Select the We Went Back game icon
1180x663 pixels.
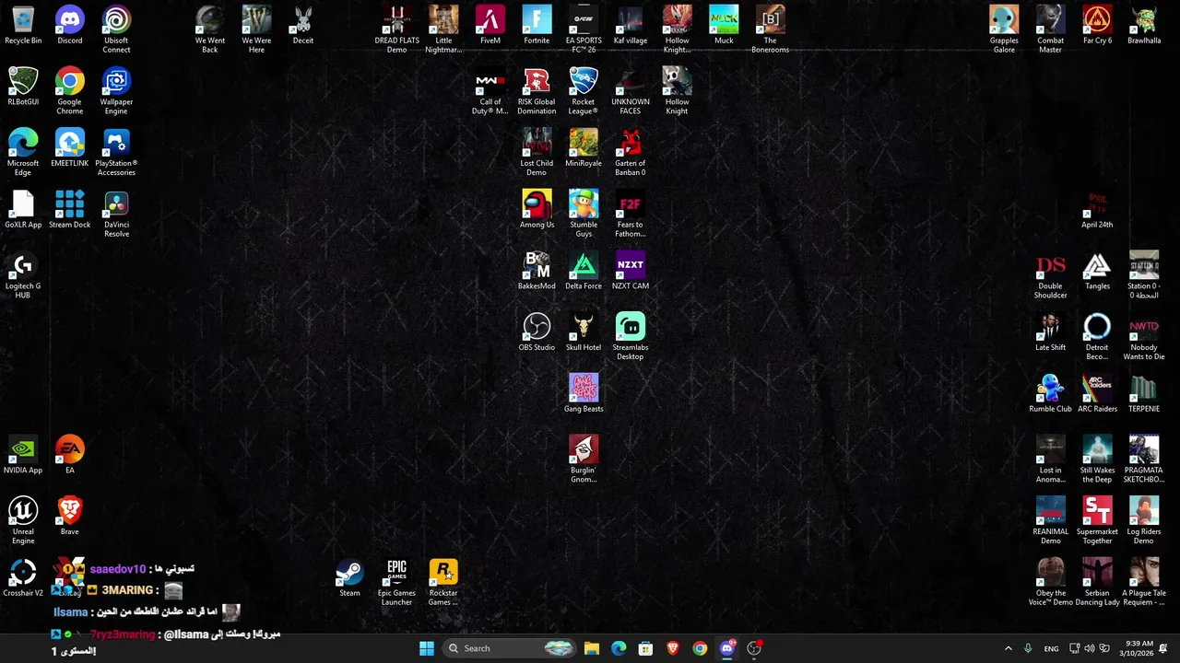pyautogui.click(x=210, y=29)
